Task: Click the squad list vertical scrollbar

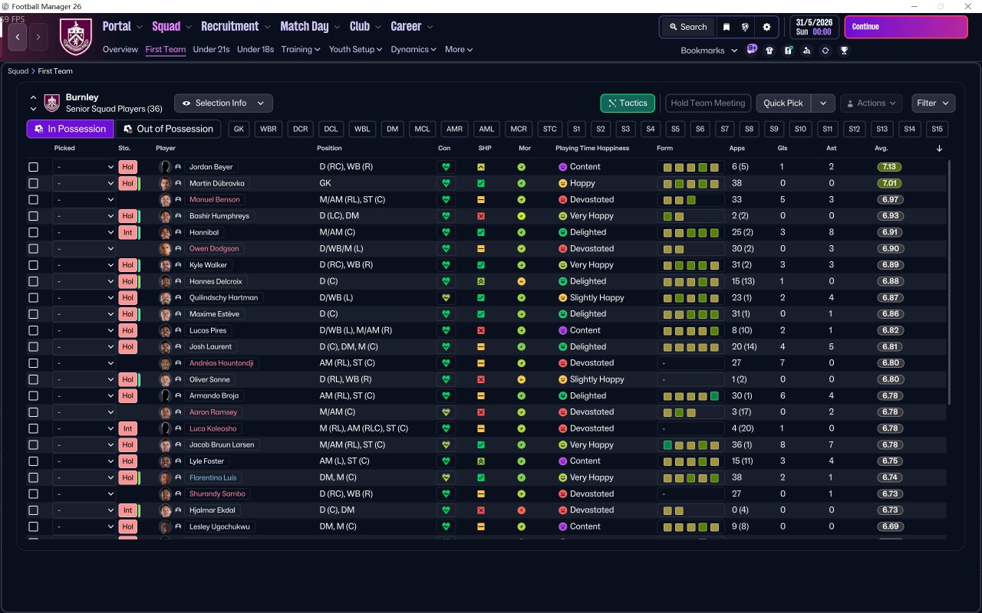Action: point(951,281)
